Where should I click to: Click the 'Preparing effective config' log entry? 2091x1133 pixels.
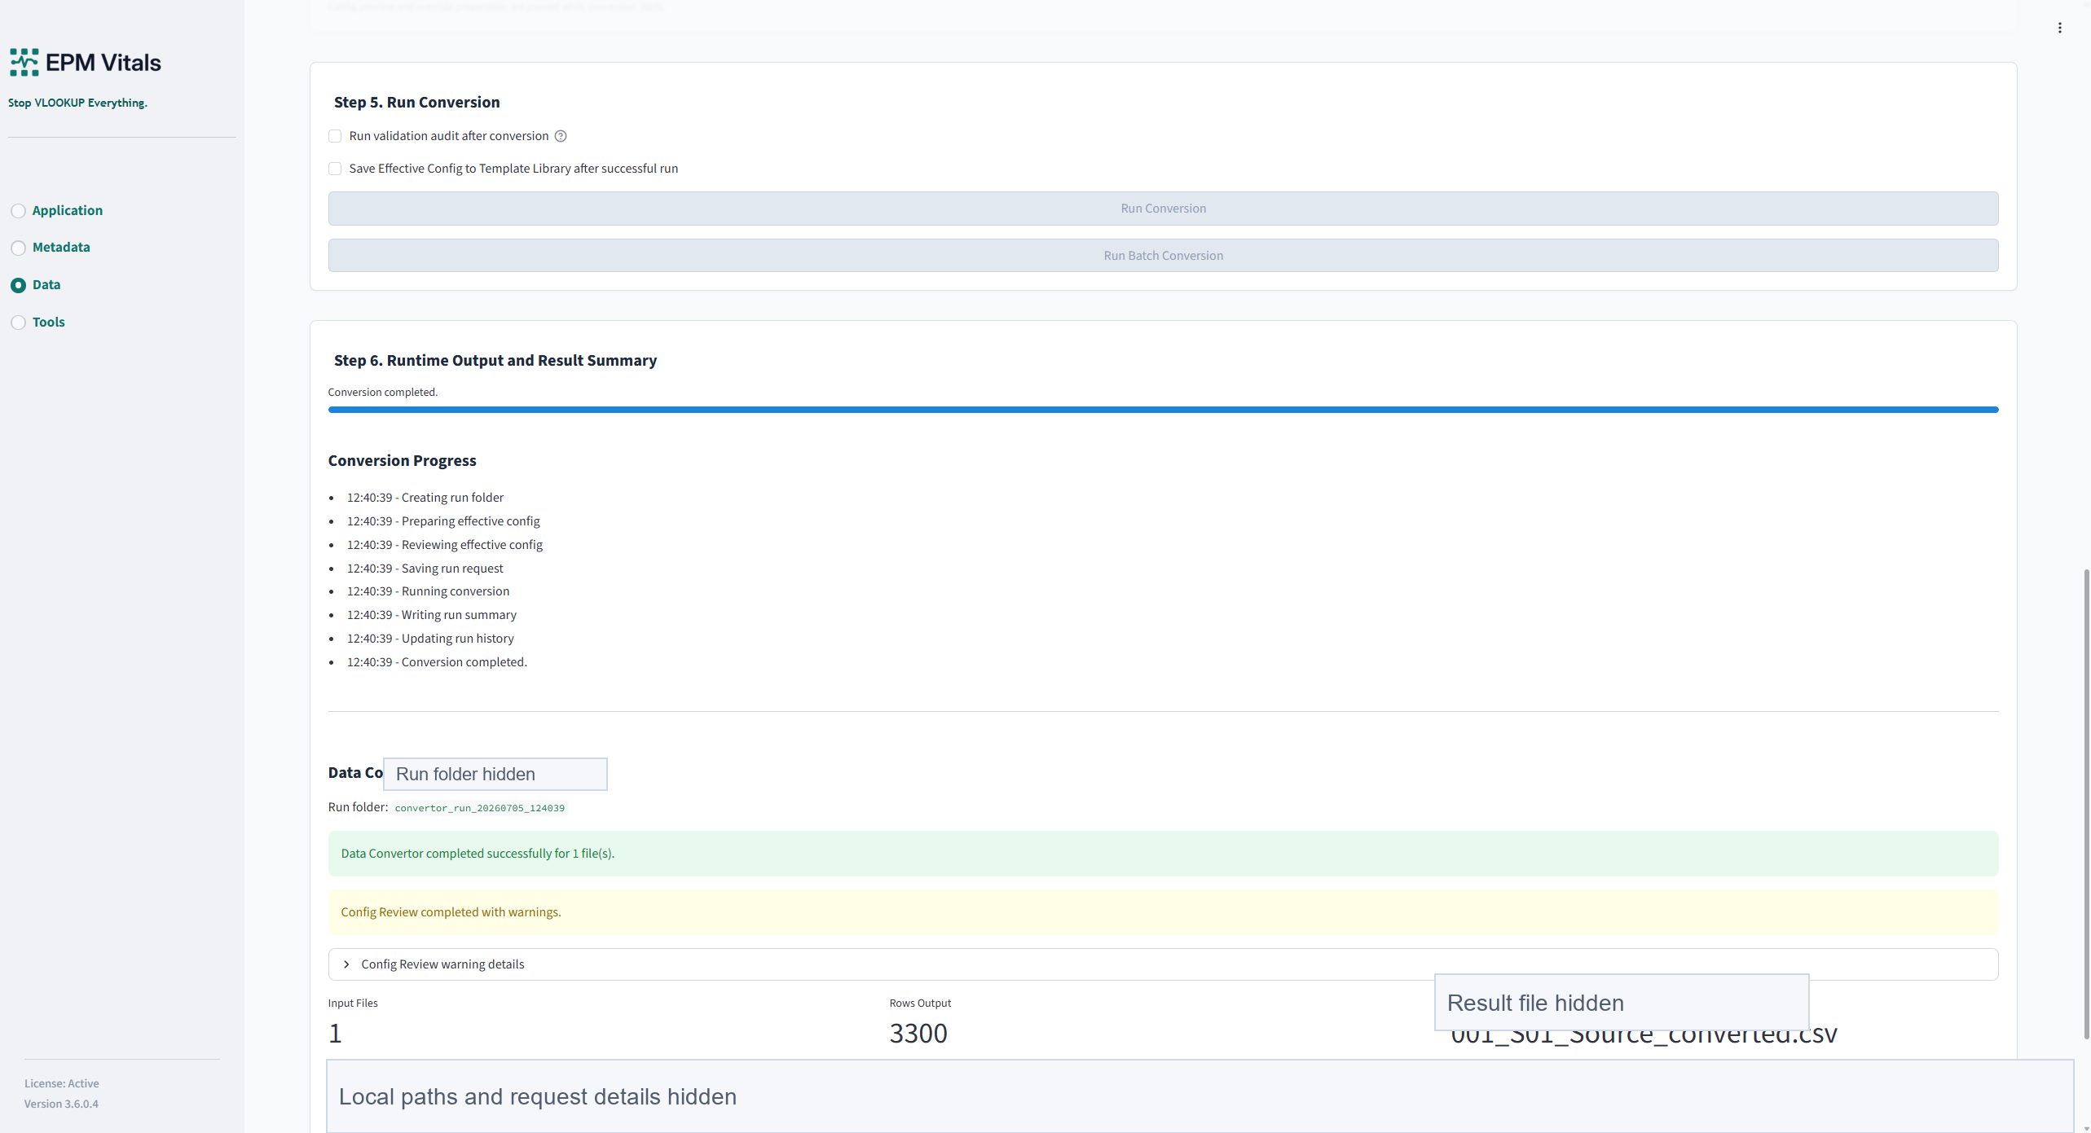tap(443, 521)
